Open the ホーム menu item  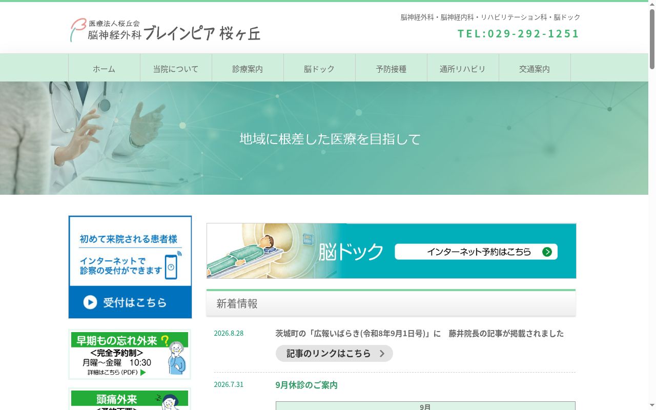[104, 69]
